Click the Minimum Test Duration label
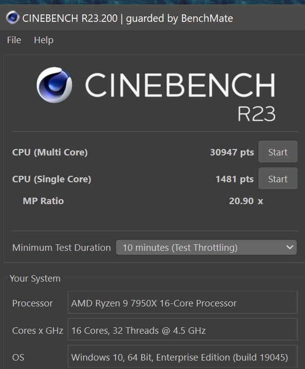 click(x=61, y=247)
